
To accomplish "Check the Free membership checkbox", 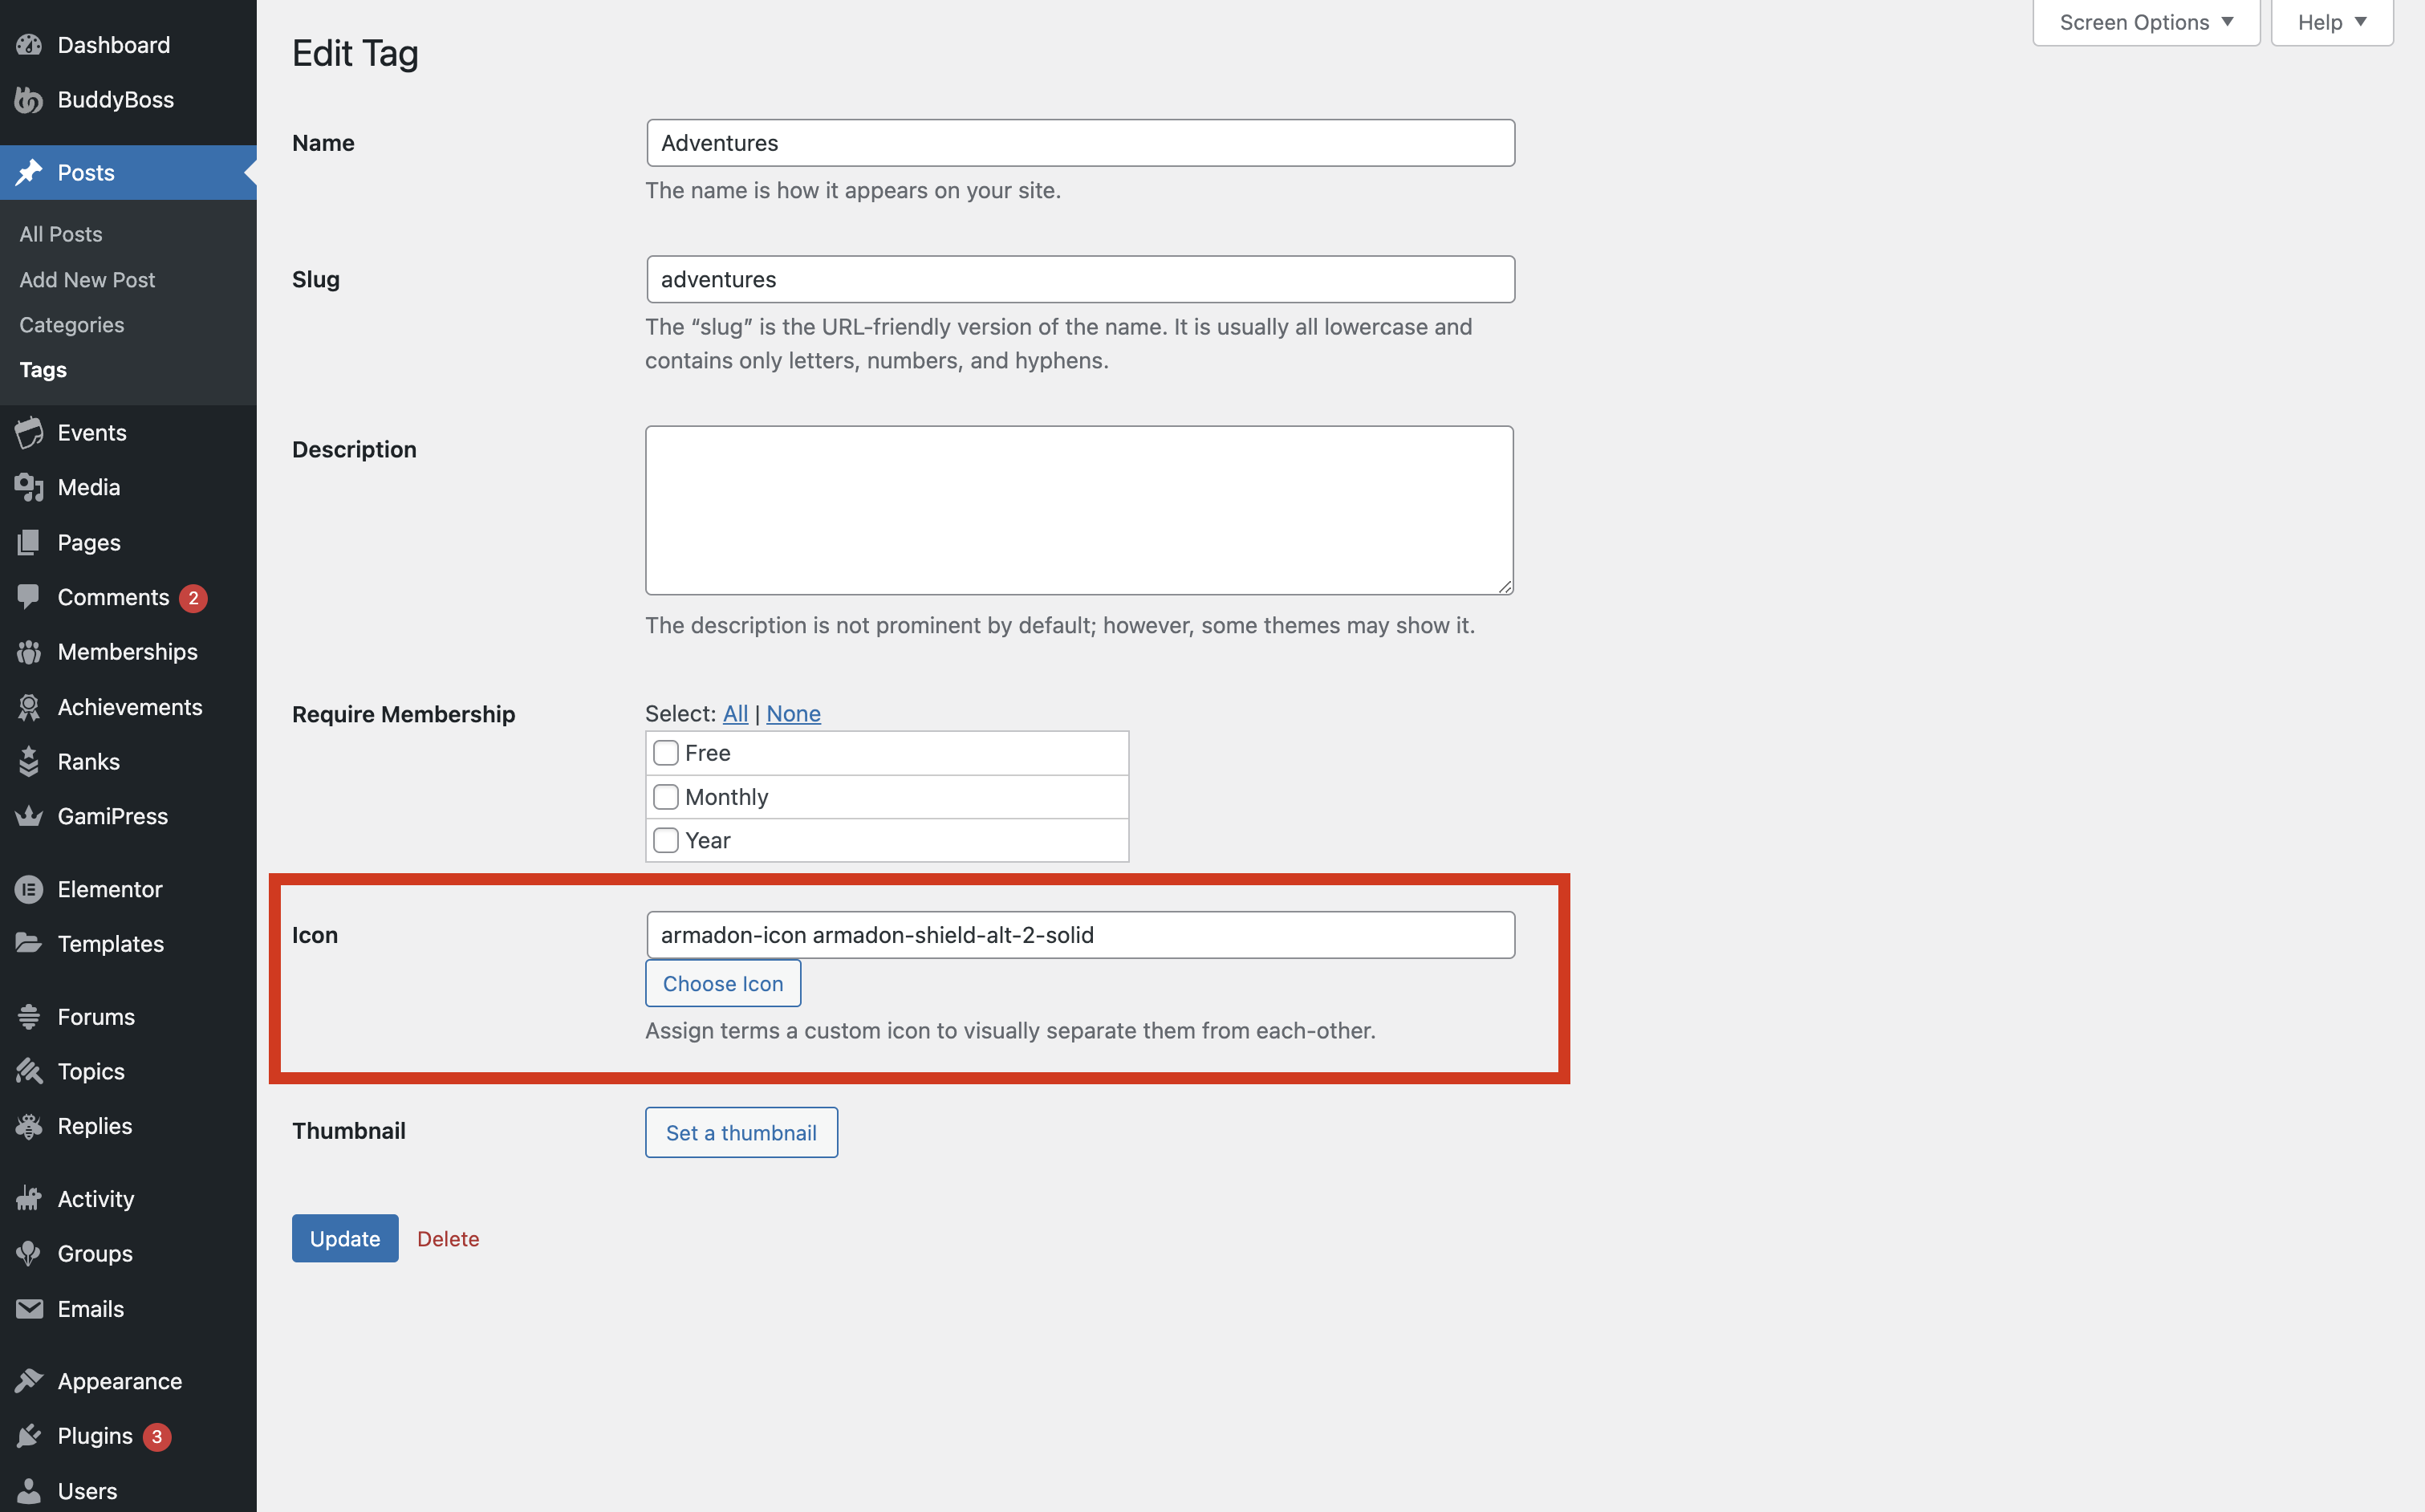I will pyautogui.click(x=666, y=753).
